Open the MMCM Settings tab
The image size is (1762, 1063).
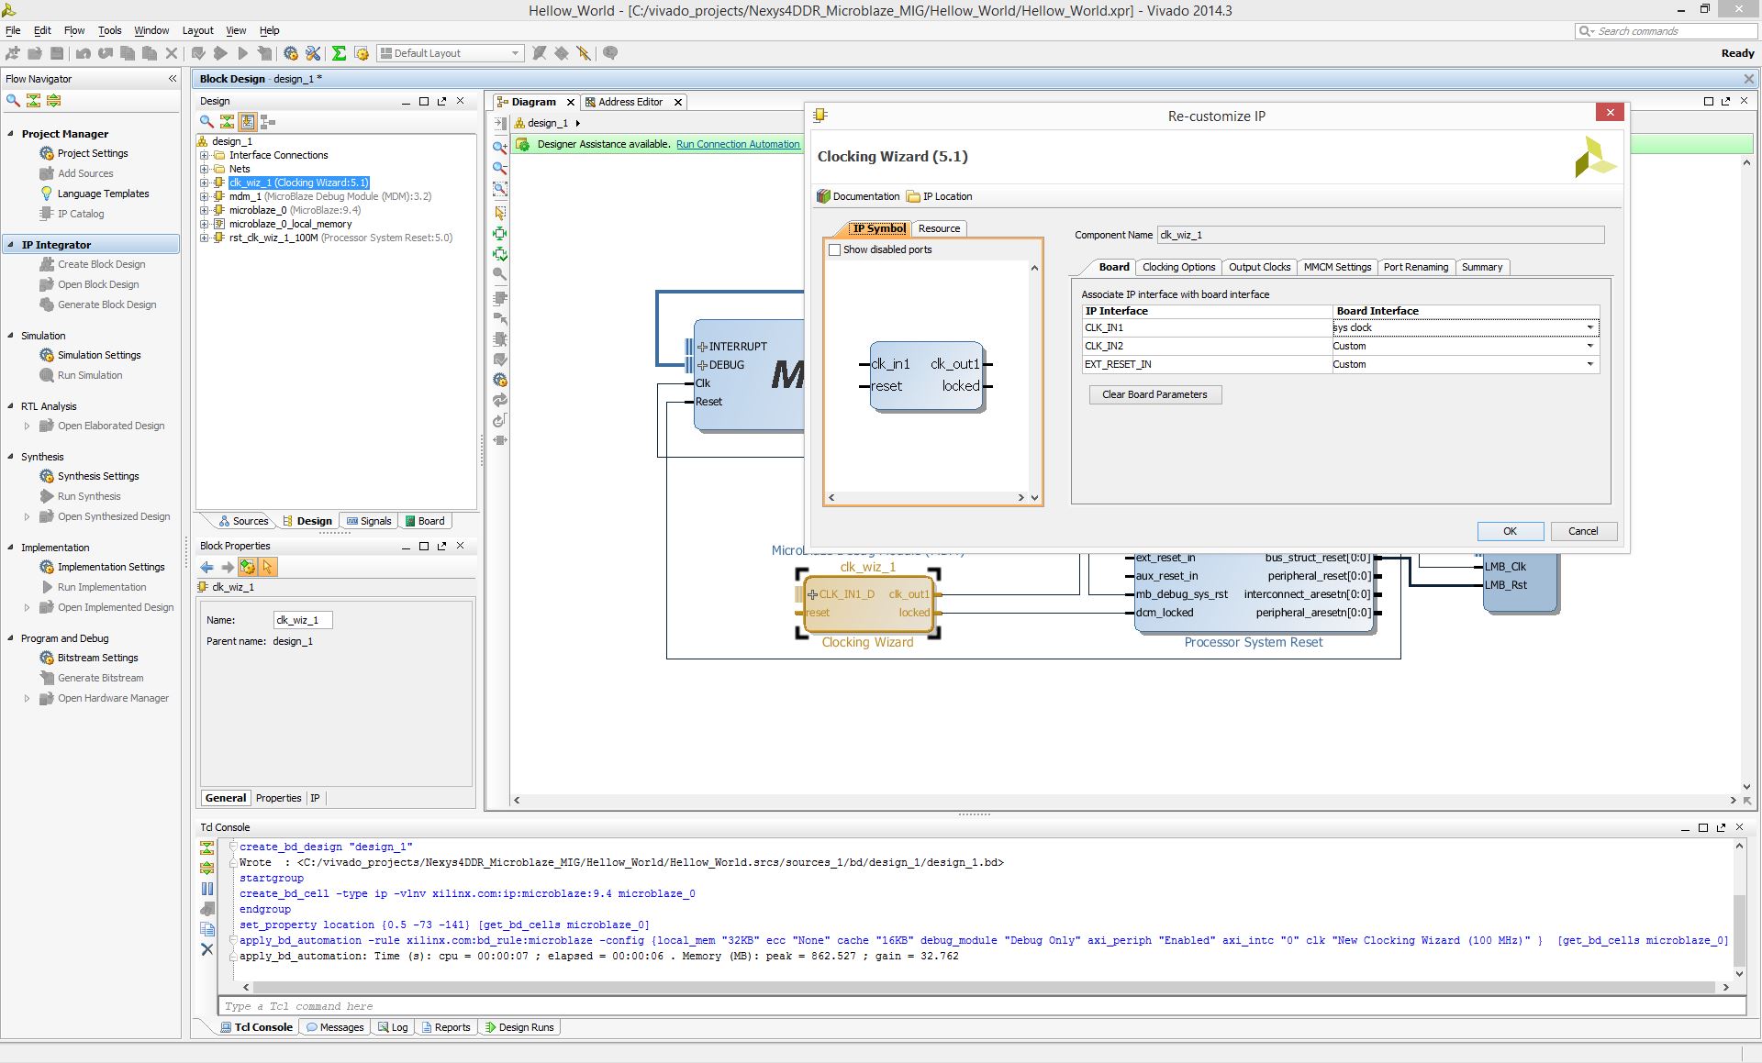(1337, 267)
